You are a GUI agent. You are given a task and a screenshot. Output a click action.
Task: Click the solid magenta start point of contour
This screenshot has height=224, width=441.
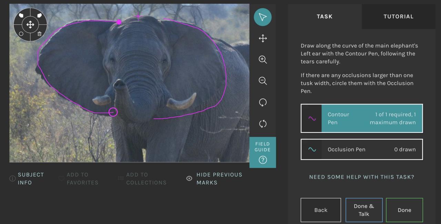(x=119, y=22)
